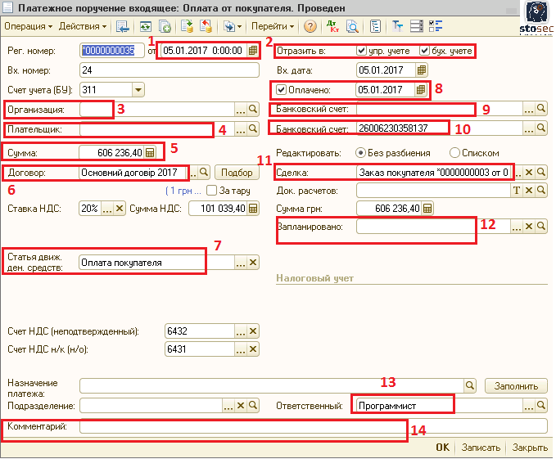The image size is (556, 459).
Task: Open selection list for Организация field
Action: click(241, 110)
